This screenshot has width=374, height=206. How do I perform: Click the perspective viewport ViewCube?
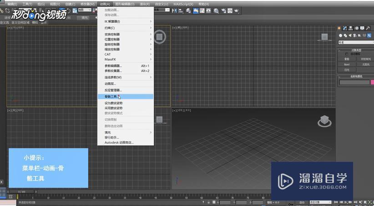click(x=324, y=121)
